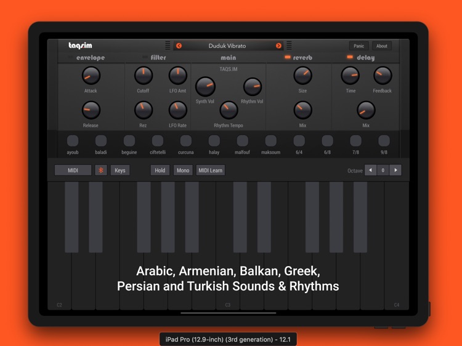Click the reverb Mix knob

(302, 110)
